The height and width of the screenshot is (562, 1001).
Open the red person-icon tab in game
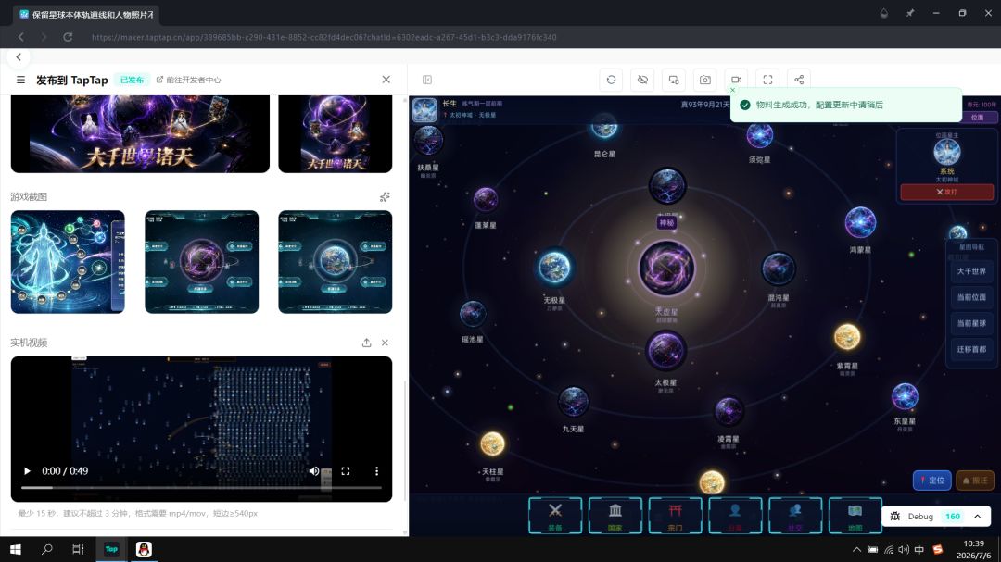tap(735, 516)
